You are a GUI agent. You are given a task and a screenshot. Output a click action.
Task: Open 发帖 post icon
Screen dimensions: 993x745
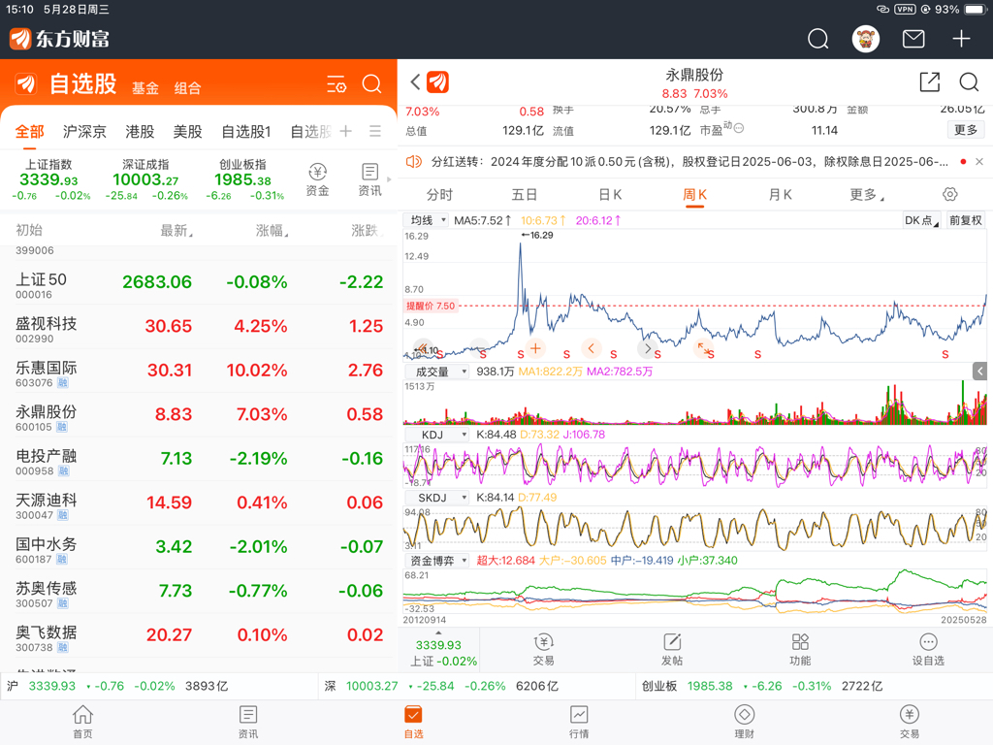tap(672, 650)
